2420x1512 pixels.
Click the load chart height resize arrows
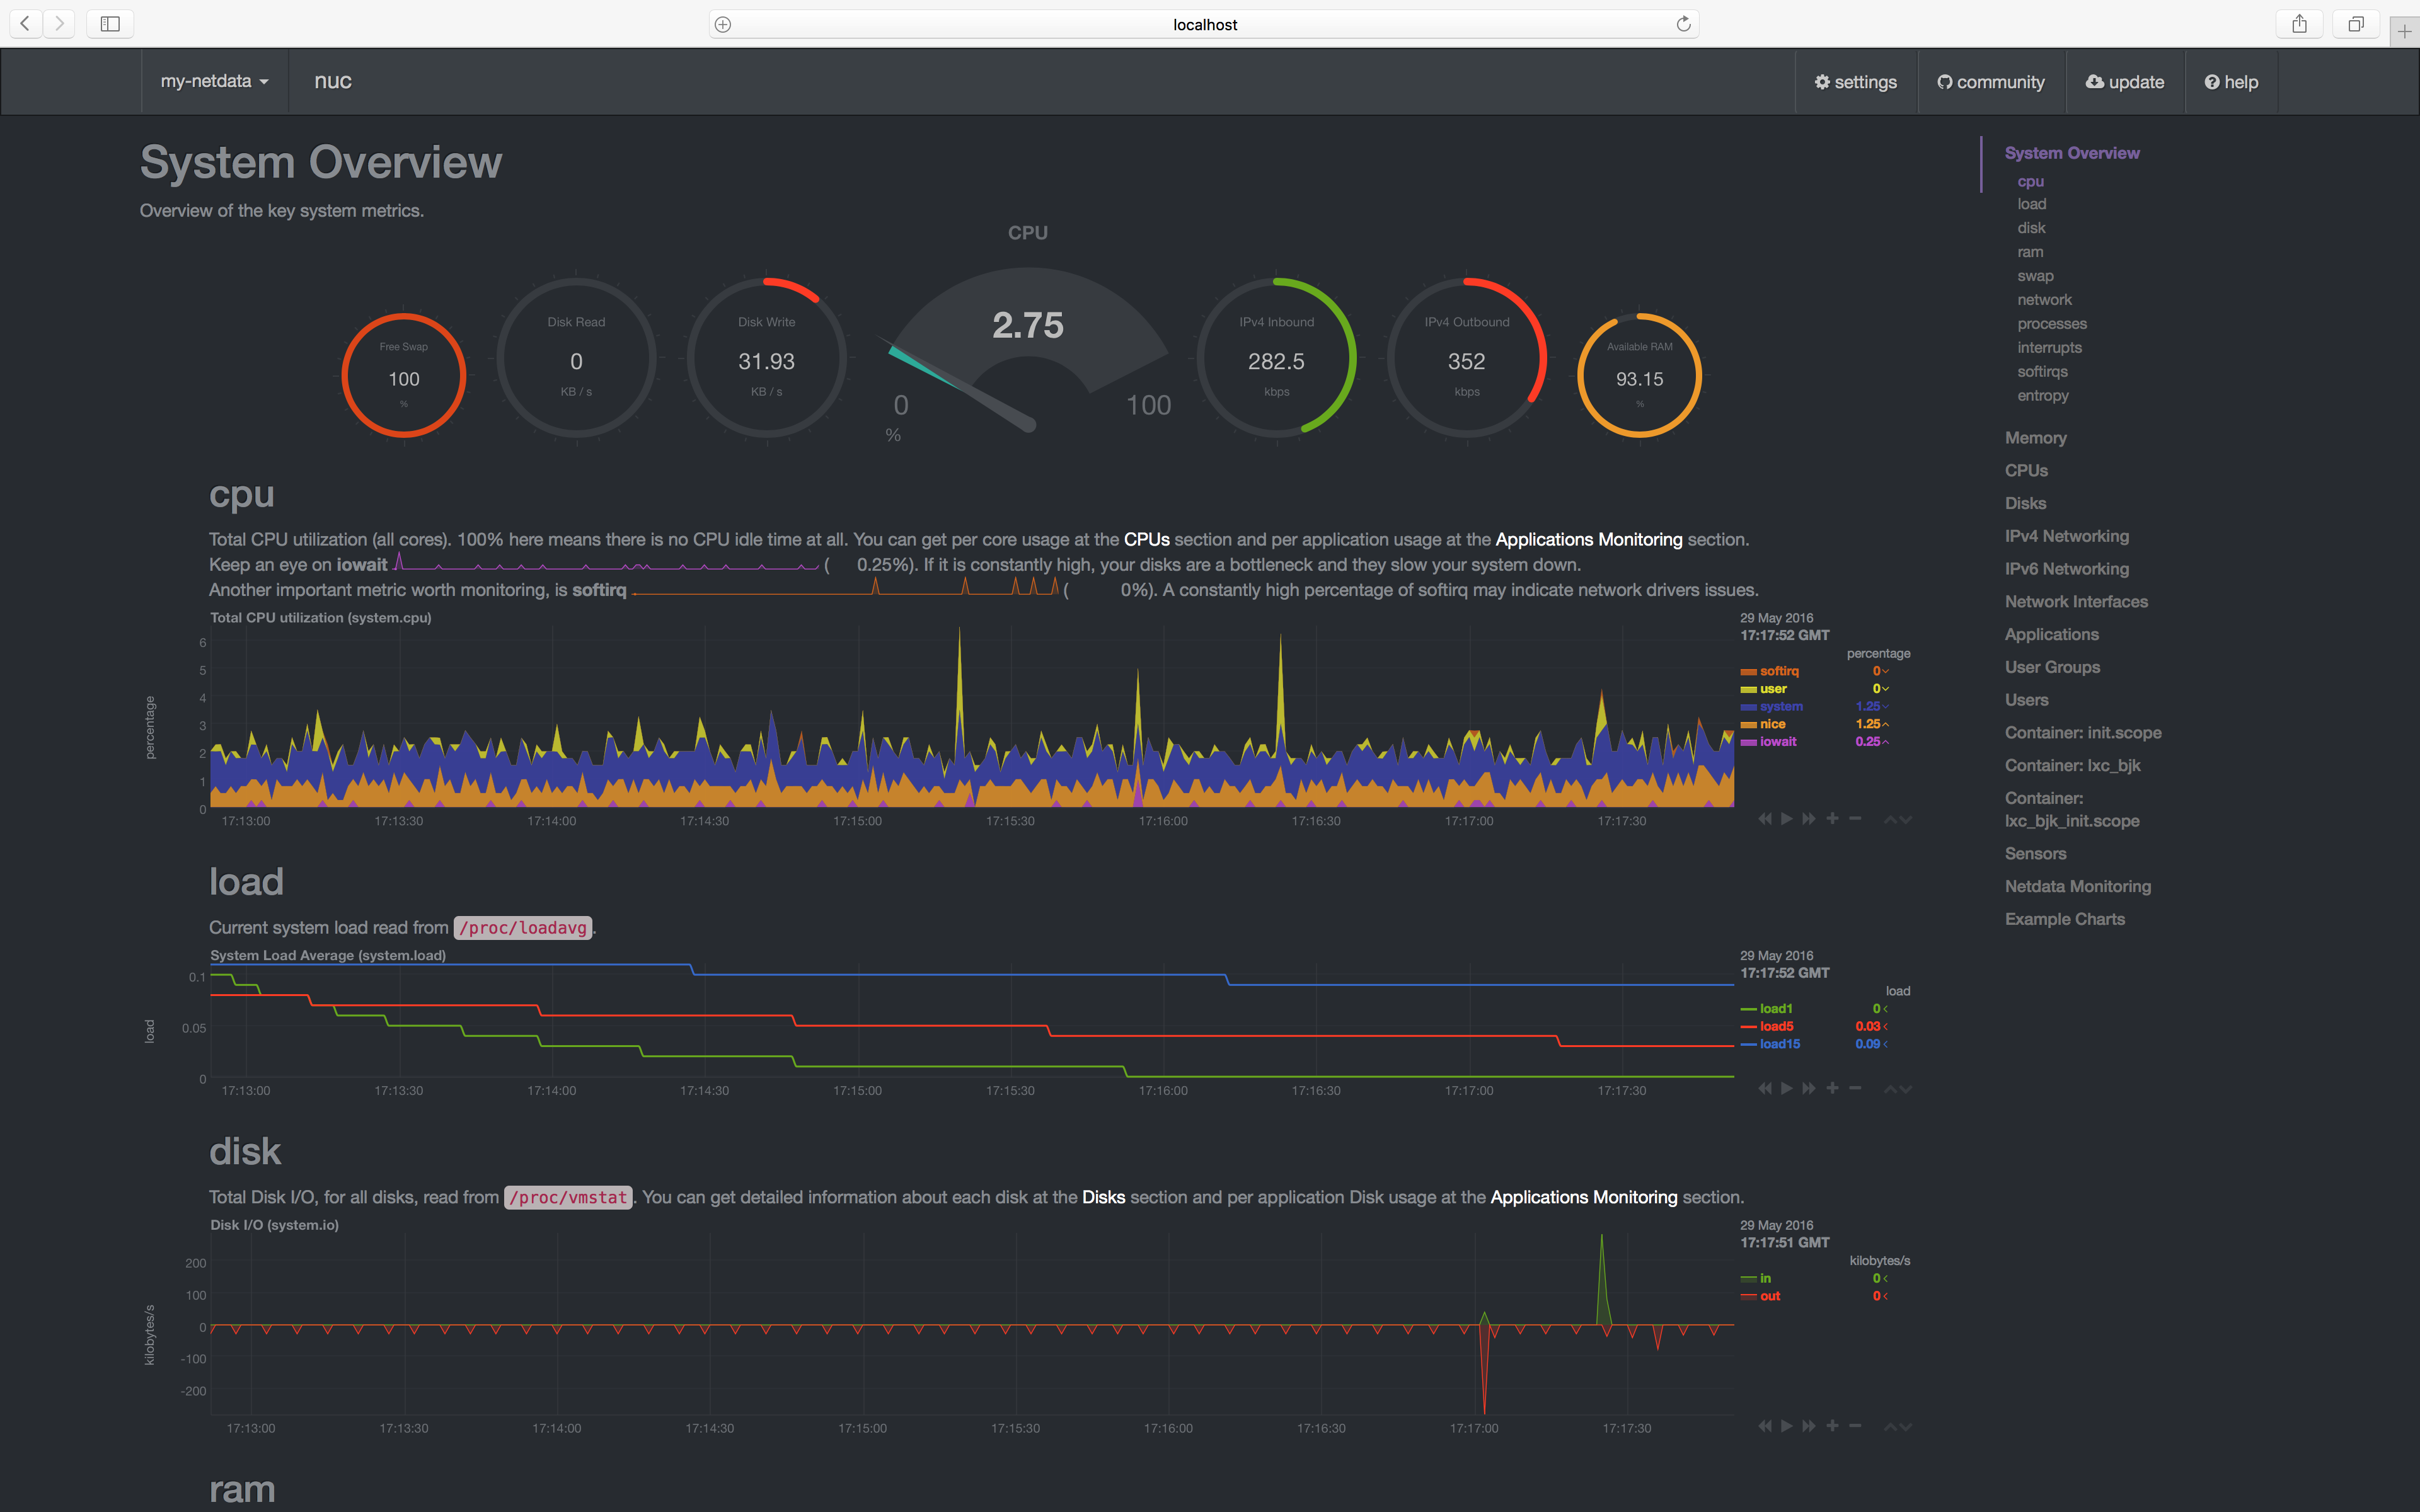pos(1897,1089)
